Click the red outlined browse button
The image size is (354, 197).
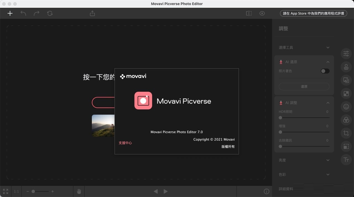pyautogui.click(x=103, y=102)
